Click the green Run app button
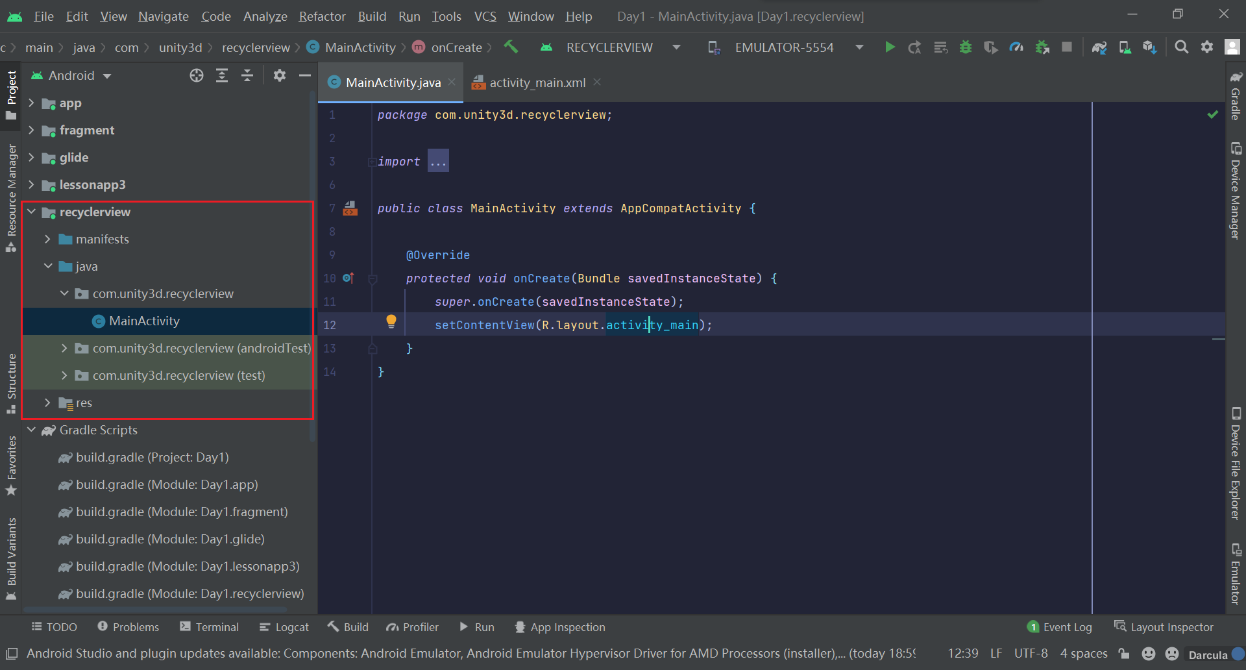1246x670 pixels. [x=890, y=47]
